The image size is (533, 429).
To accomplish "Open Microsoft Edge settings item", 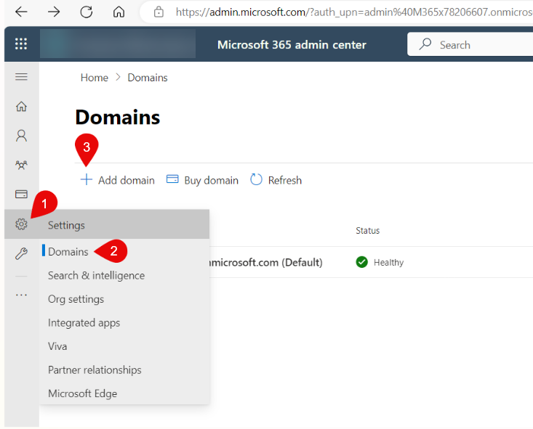I will click(83, 393).
